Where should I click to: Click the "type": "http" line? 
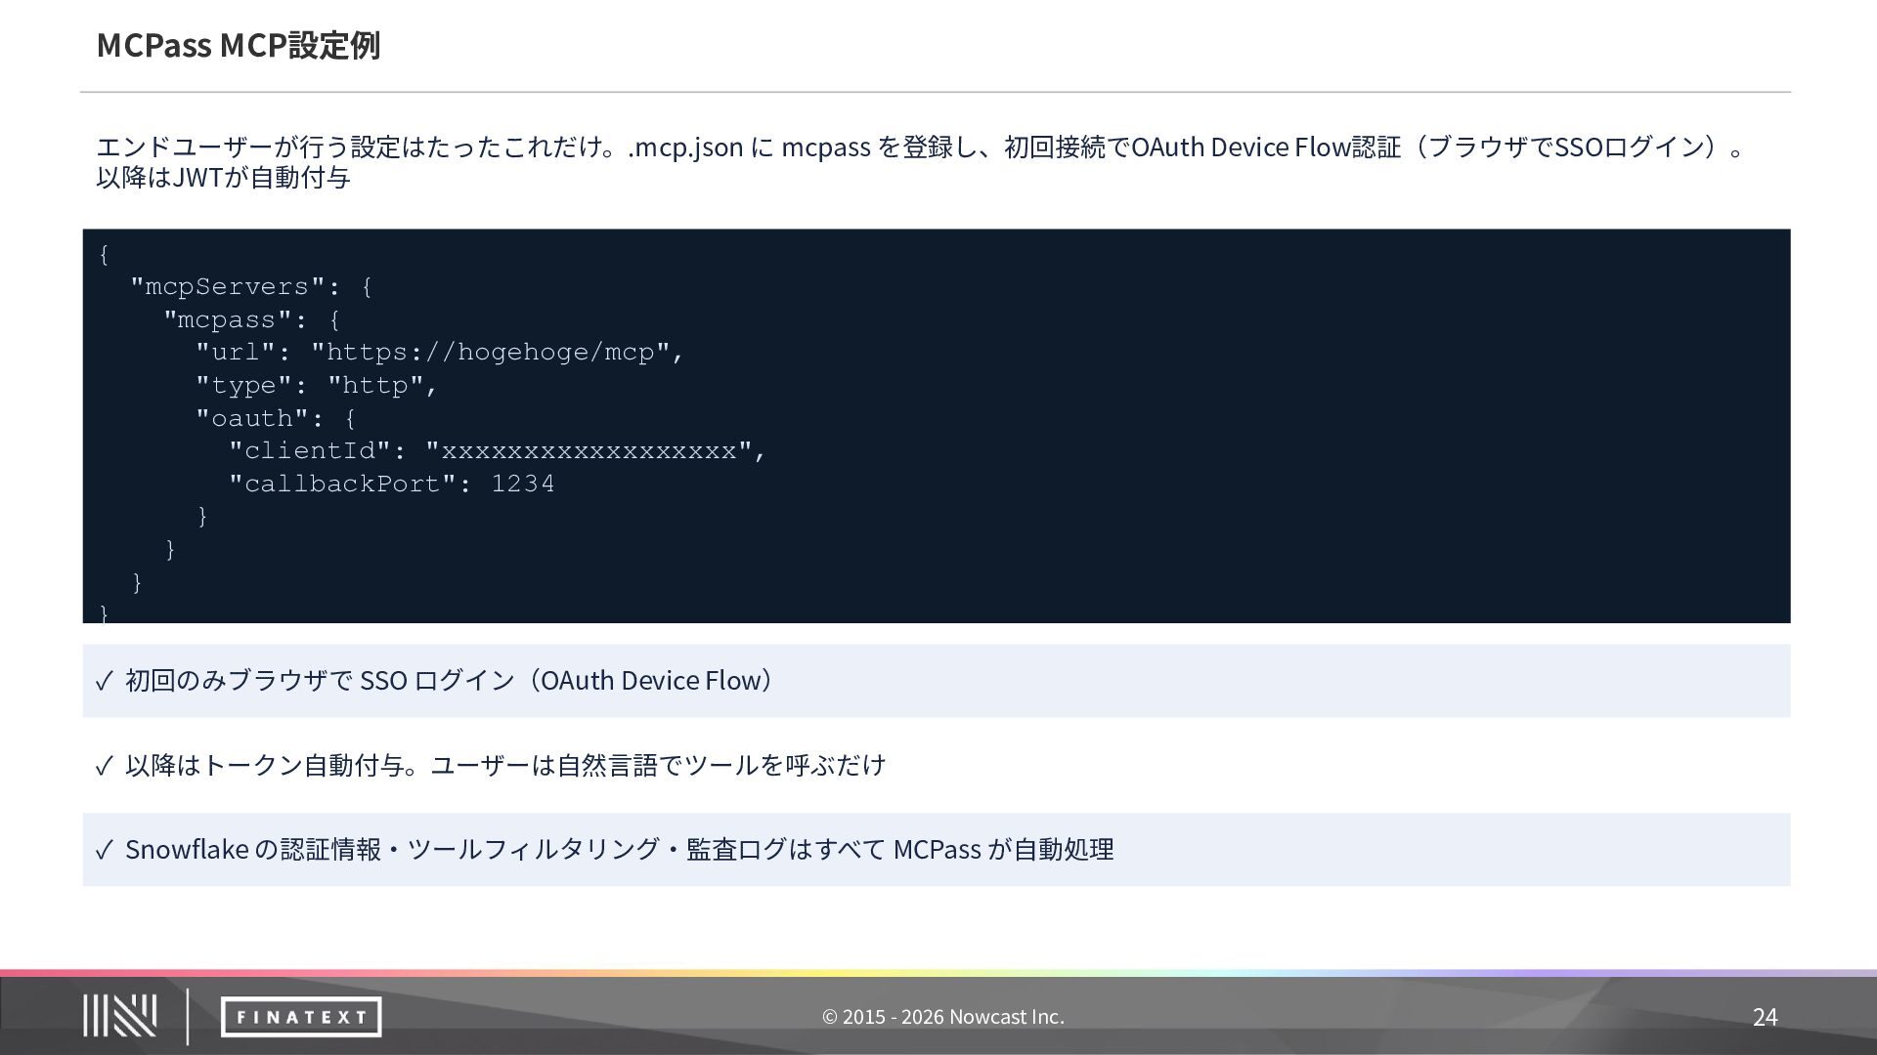(316, 386)
